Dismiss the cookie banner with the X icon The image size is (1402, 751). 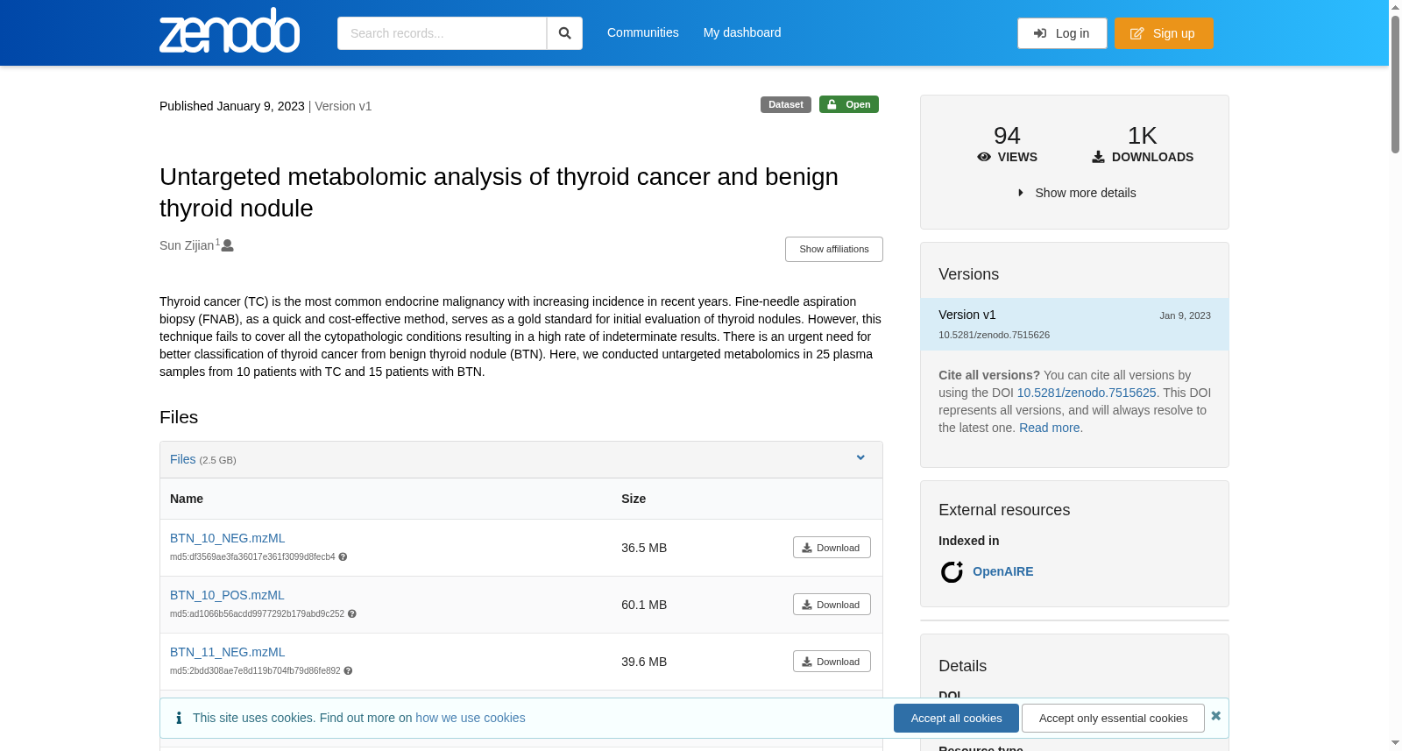pyautogui.click(x=1215, y=716)
